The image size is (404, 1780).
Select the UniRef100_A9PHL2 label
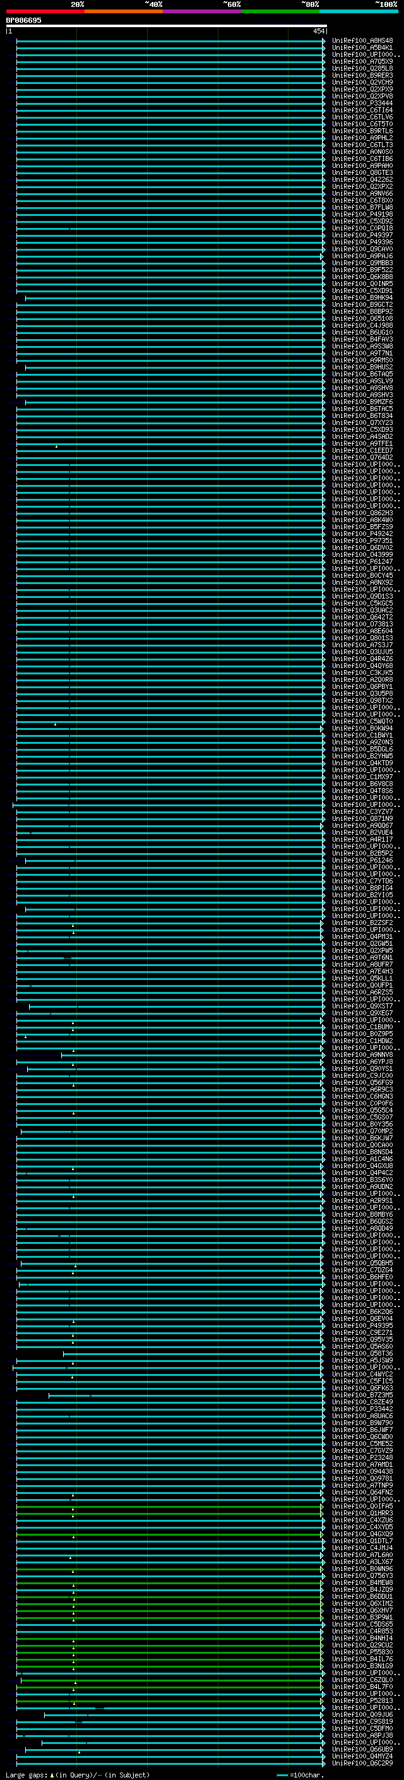point(362,138)
